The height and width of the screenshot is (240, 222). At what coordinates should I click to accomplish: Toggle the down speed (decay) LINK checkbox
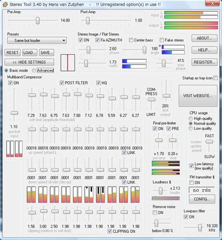[x=124, y=182]
